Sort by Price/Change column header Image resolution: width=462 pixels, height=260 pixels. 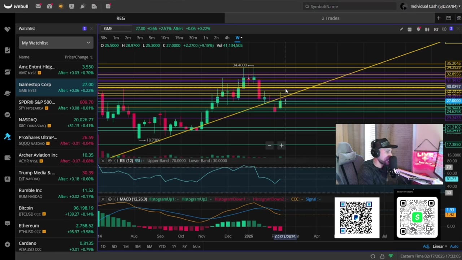coord(79,57)
